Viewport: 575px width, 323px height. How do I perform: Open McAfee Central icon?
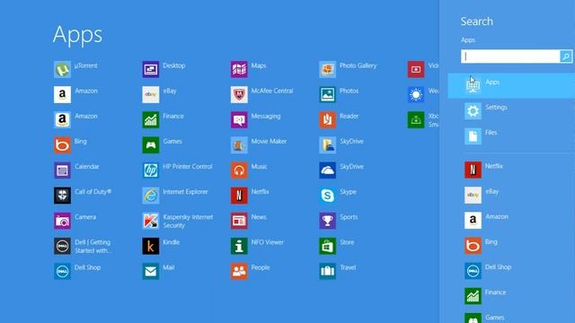(239, 94)
